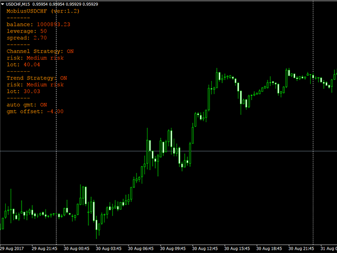Click the '30 Aug 09:45' time axis label
Viewport: 337px width, 253px height.
tap(173, 249)
